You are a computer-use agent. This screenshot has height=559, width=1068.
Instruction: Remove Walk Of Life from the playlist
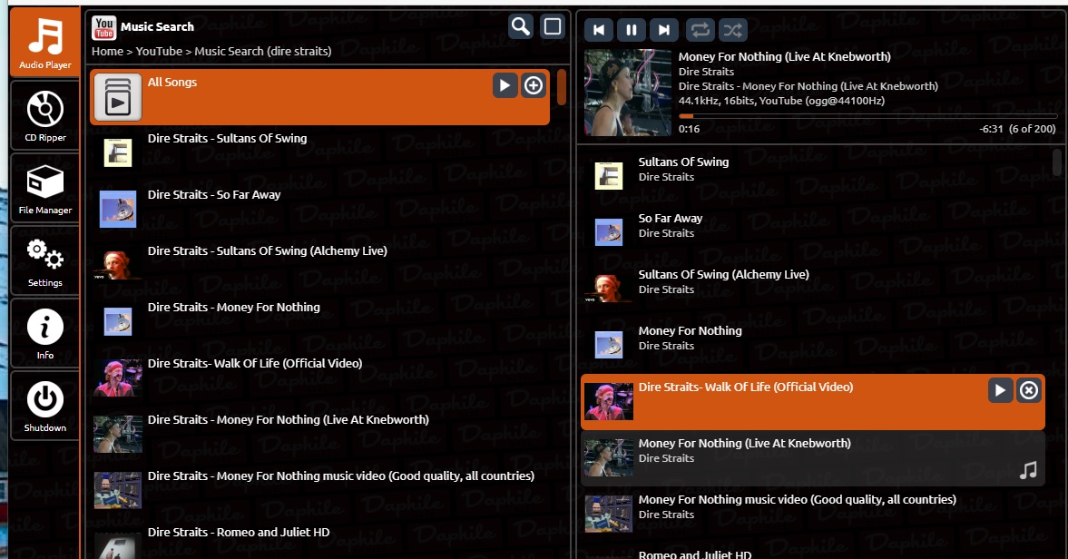tap(1028, 390)
